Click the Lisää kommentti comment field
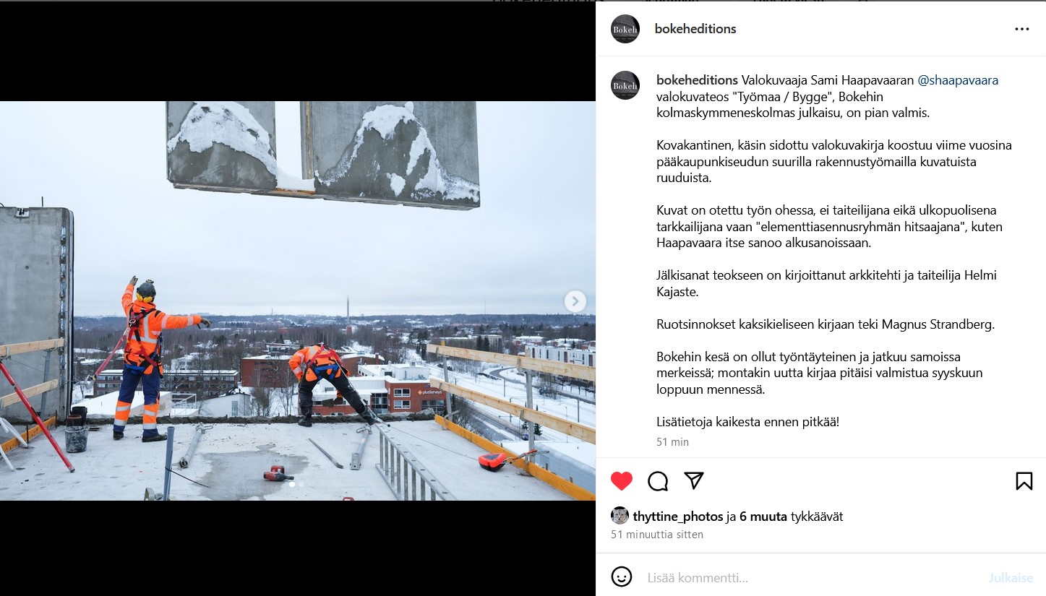Image resolution: width=1046 pixels, height=596 pixels. point(812,577)
